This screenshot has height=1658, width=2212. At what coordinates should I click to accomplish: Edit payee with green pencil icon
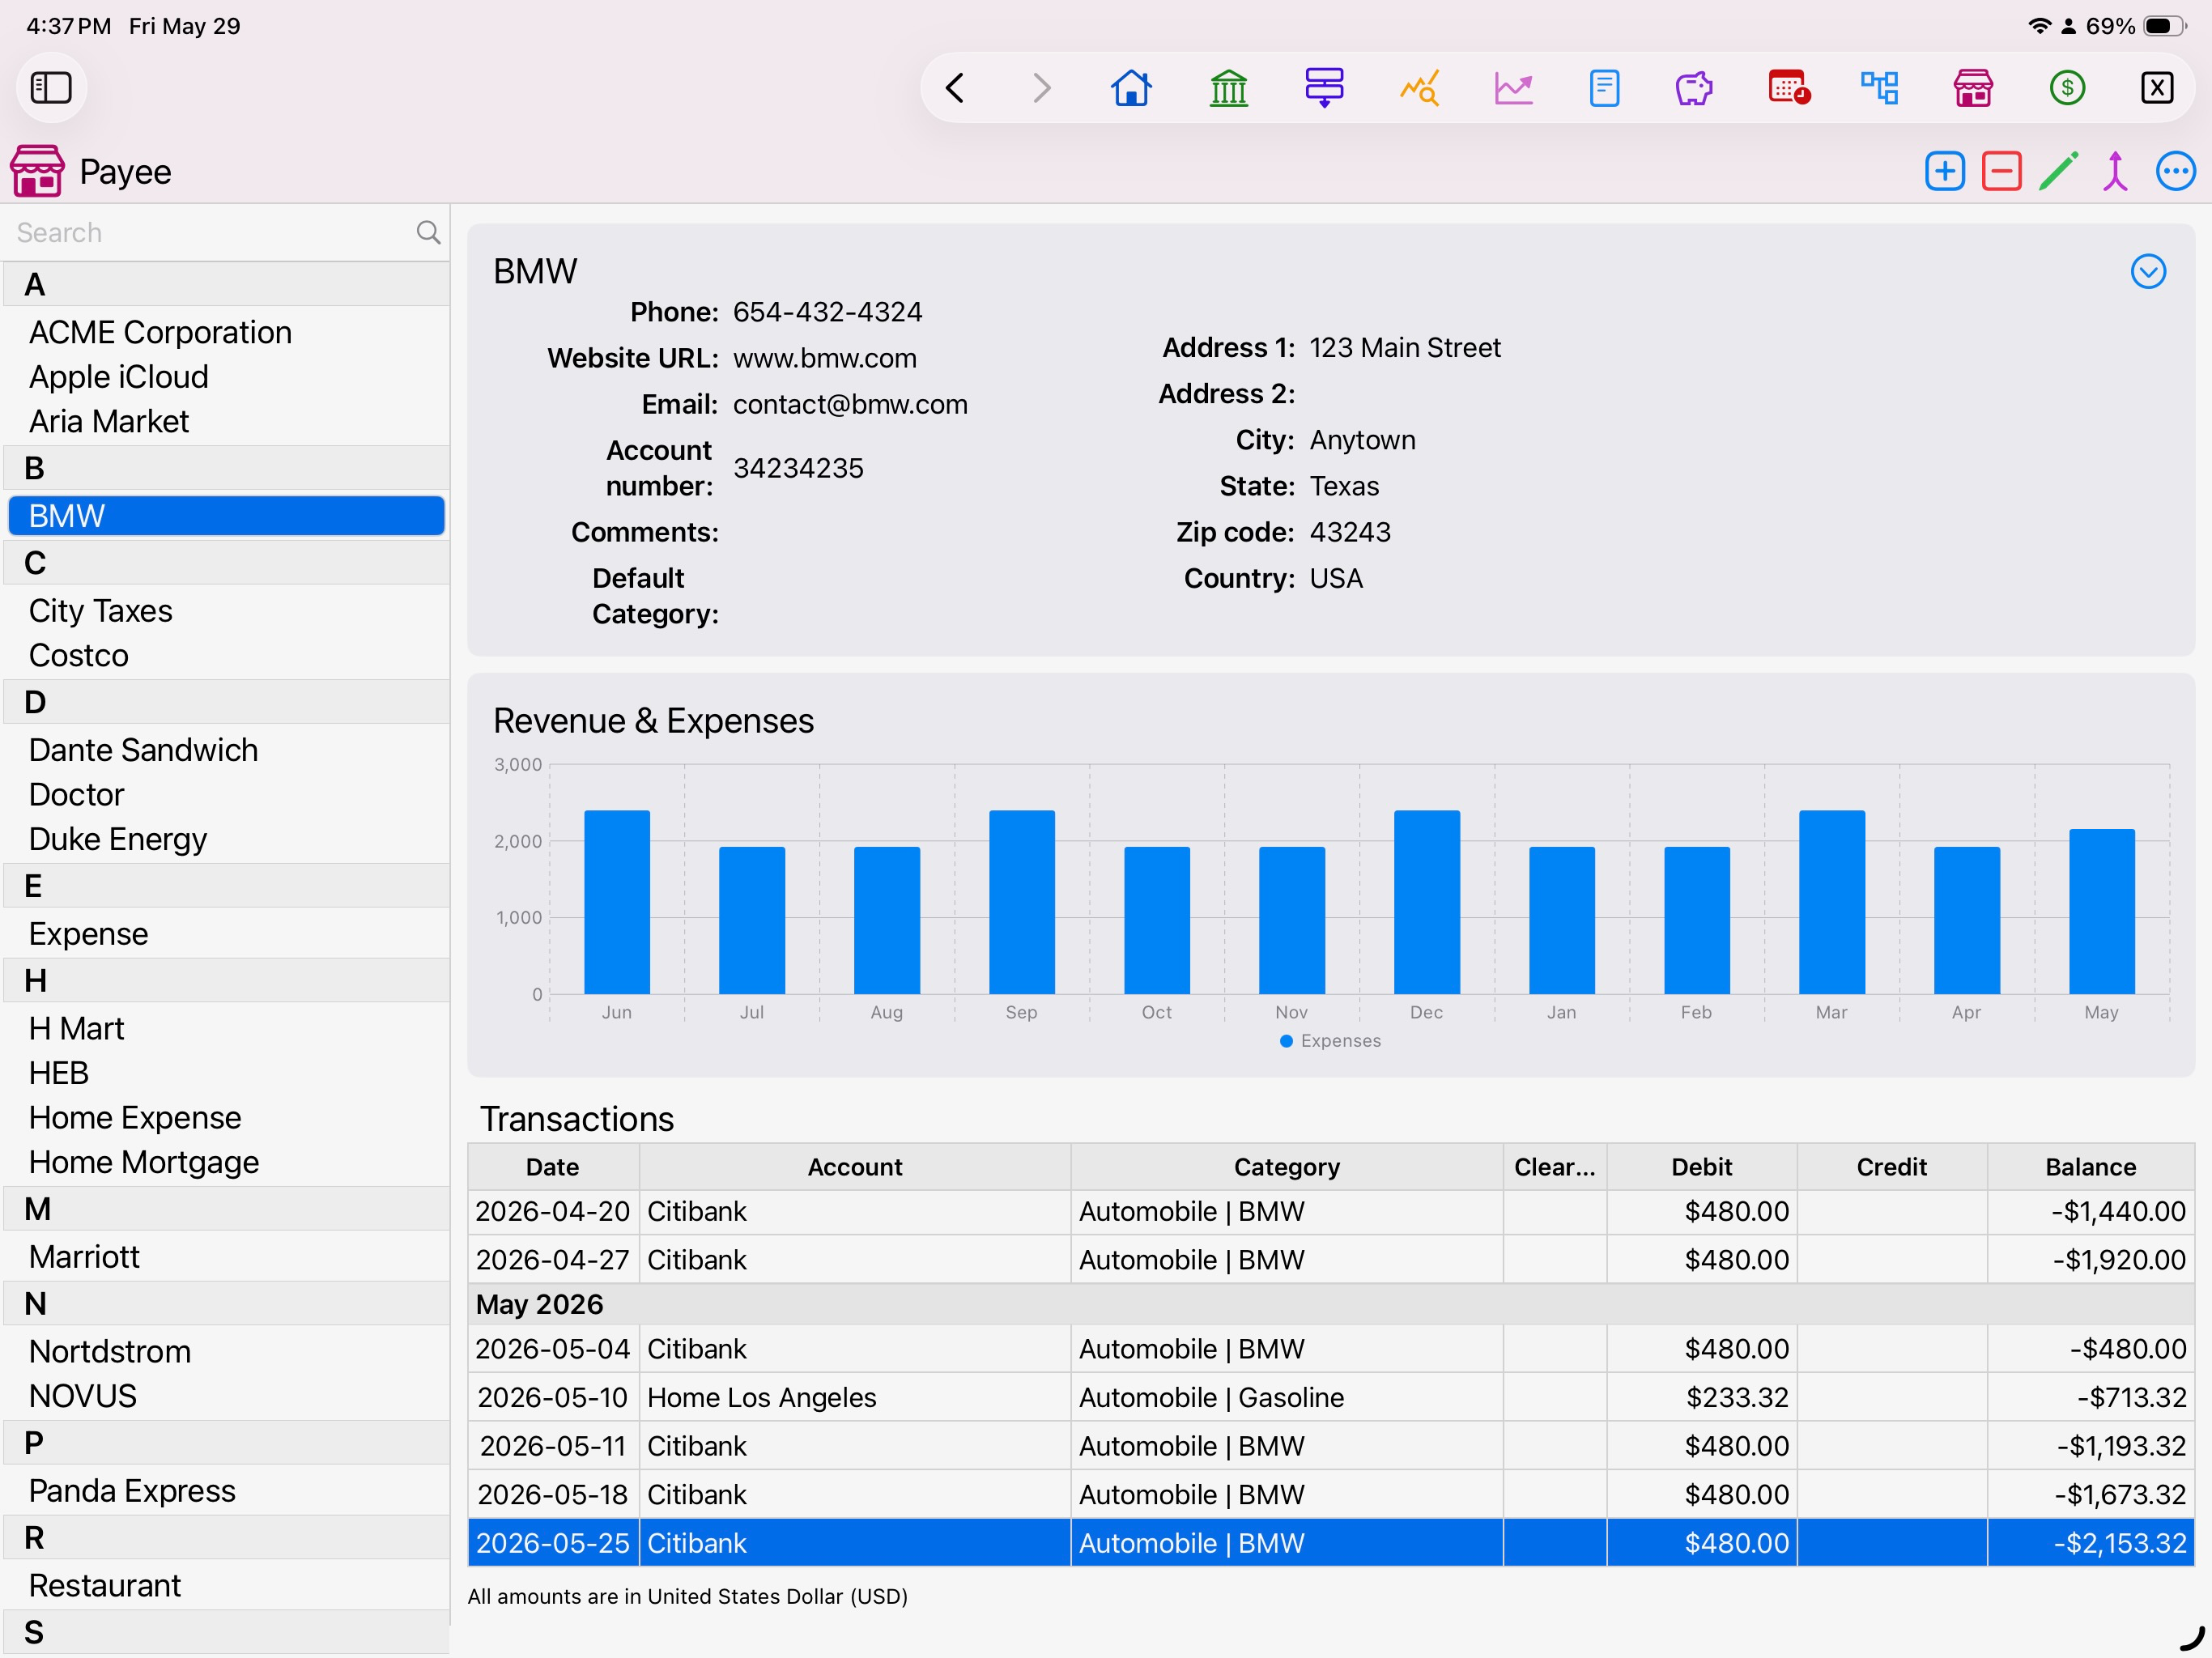point(2059,171)
